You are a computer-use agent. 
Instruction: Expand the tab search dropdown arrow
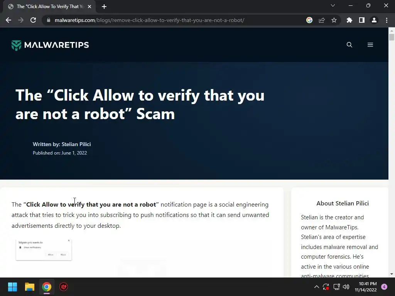[333, 5]
